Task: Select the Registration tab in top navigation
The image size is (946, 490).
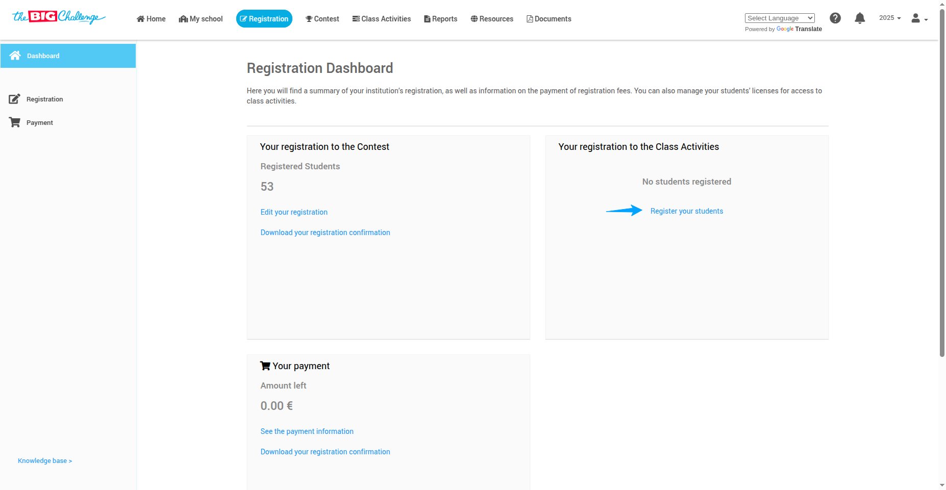Action: 264,19
